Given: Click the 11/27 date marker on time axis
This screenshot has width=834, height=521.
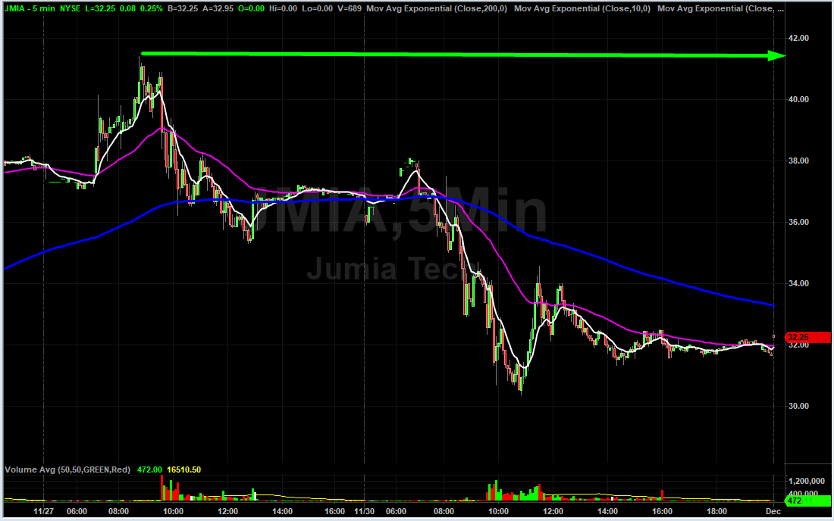Looking at the screenshot, I should click(43, 512).
